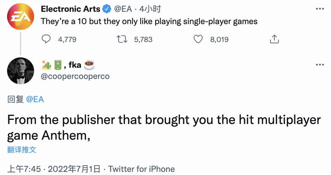The height and width of the screenshot is (175, 331).
Task: Click 翻译推文 to translate the tweet
Action: click(22, 149)
